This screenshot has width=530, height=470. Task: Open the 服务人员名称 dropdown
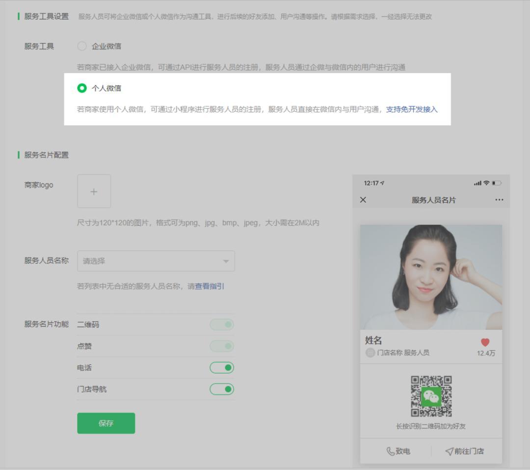156,261
